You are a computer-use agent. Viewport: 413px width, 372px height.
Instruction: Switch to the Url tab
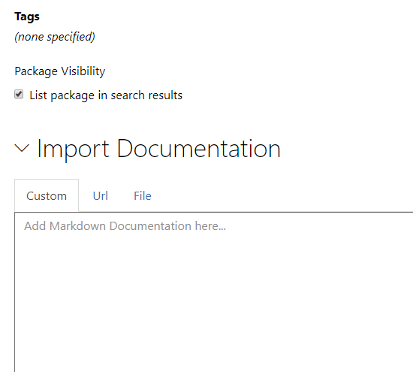click(101, 196)
